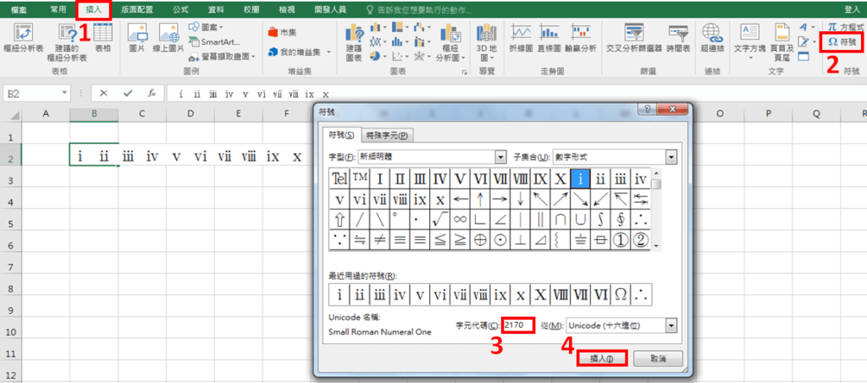Screen dimensions: 867x383
Task: Open the 字型 font dropdown in Symbol dialog
Action: (x=500, y=157)
